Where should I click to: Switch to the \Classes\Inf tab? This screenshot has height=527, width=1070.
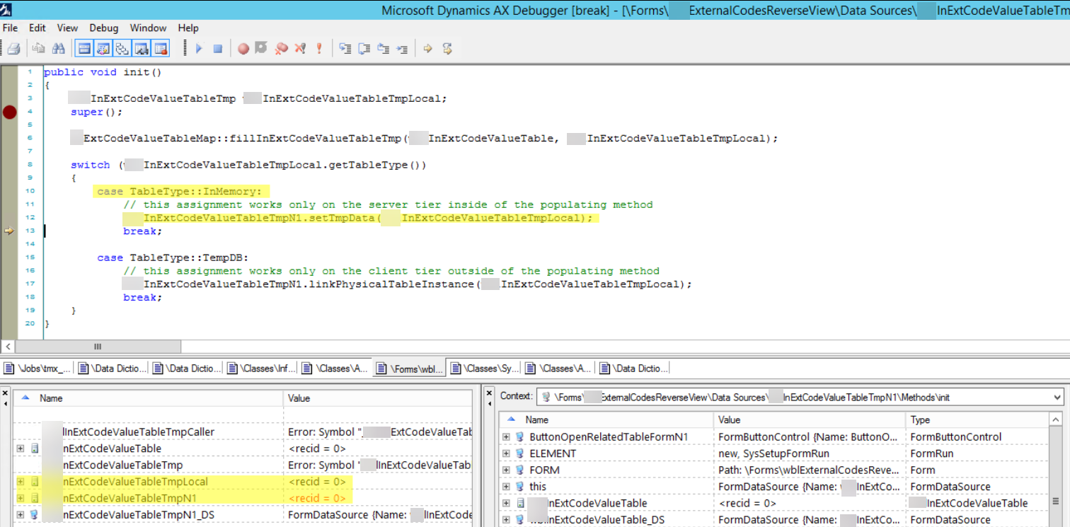[x=260, y=368]
